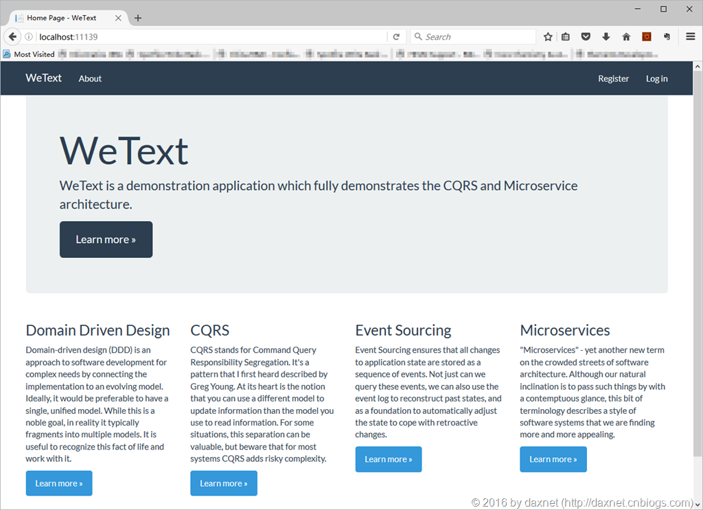Click the vertical scrollbar thumb
The image size is (703, 510).
(698, 264)
